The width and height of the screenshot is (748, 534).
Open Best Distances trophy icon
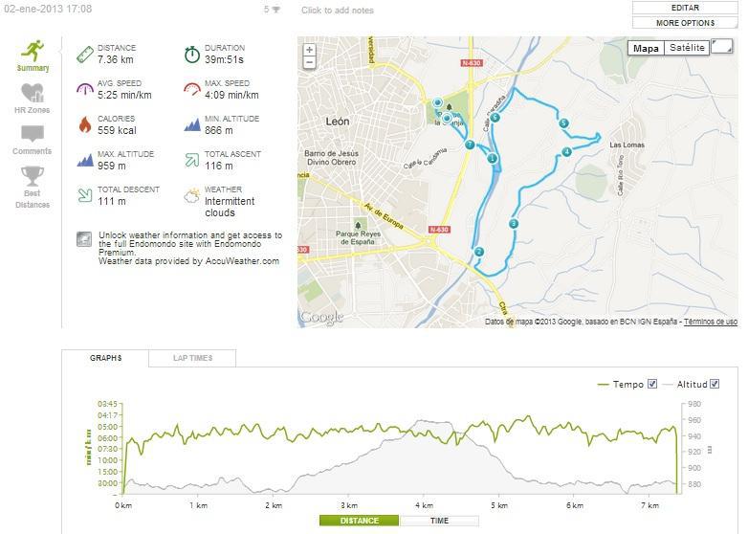(x=33, y=176)
